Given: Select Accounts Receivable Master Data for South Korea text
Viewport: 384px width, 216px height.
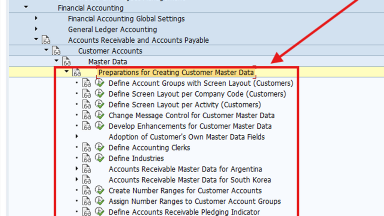Looking at the screenshot, I should pyautogui.click(x=190, y=180).
